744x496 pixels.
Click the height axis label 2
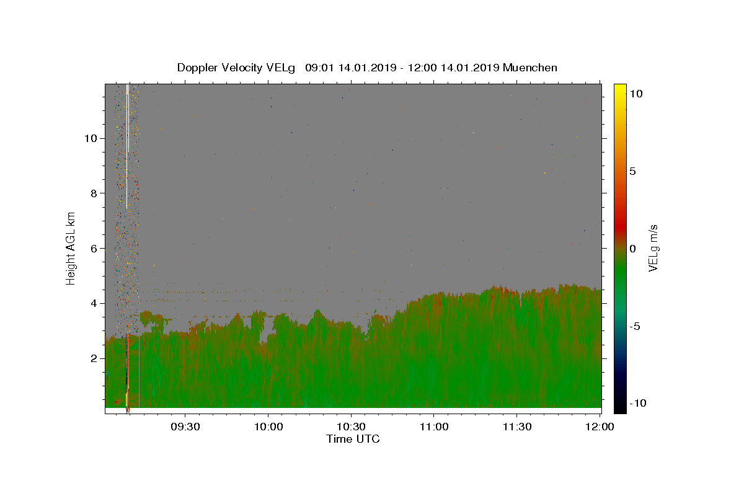pyautogui.click(x=93, y=358)
